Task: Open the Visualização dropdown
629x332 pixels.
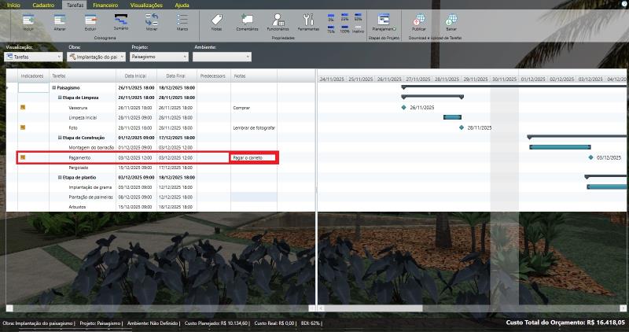Action: coord(34,57)
